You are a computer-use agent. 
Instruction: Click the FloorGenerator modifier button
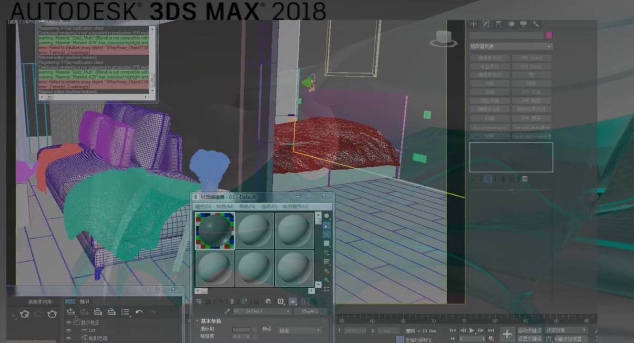click(x=490, y=127)
